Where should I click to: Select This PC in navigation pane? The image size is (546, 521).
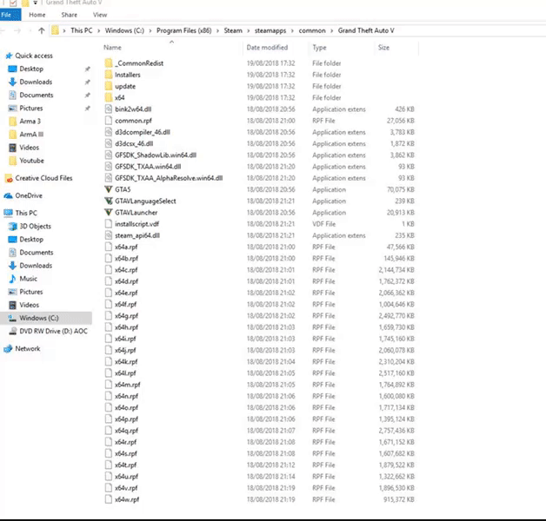(x=26, y=213)
